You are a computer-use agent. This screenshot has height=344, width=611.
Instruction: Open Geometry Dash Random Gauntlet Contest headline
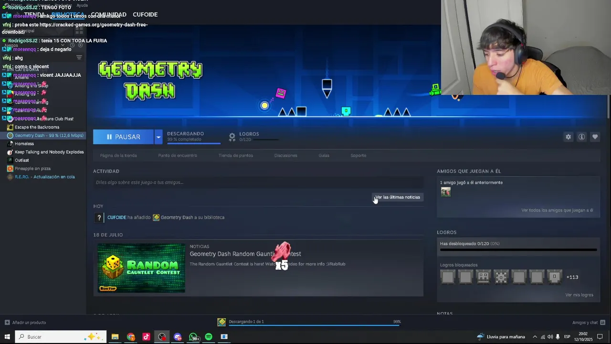click(x=245, y=254)
